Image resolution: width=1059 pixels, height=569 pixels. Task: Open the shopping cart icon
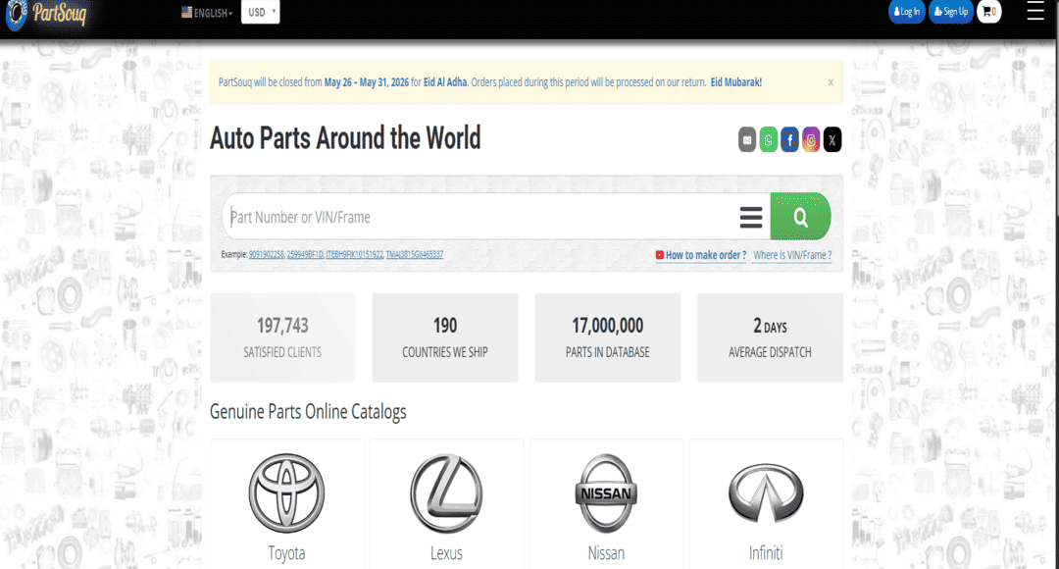click(989, 12)
